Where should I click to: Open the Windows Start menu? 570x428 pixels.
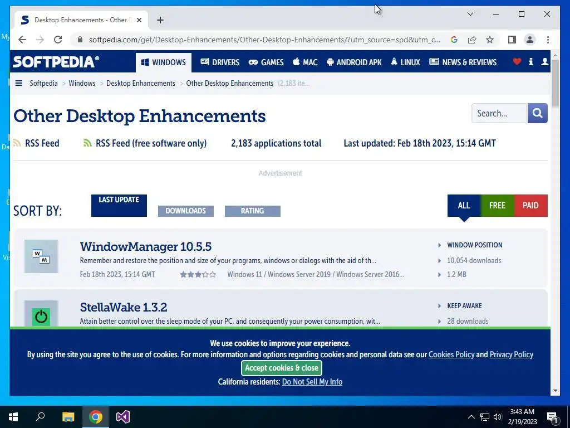[x=13, y=417]
